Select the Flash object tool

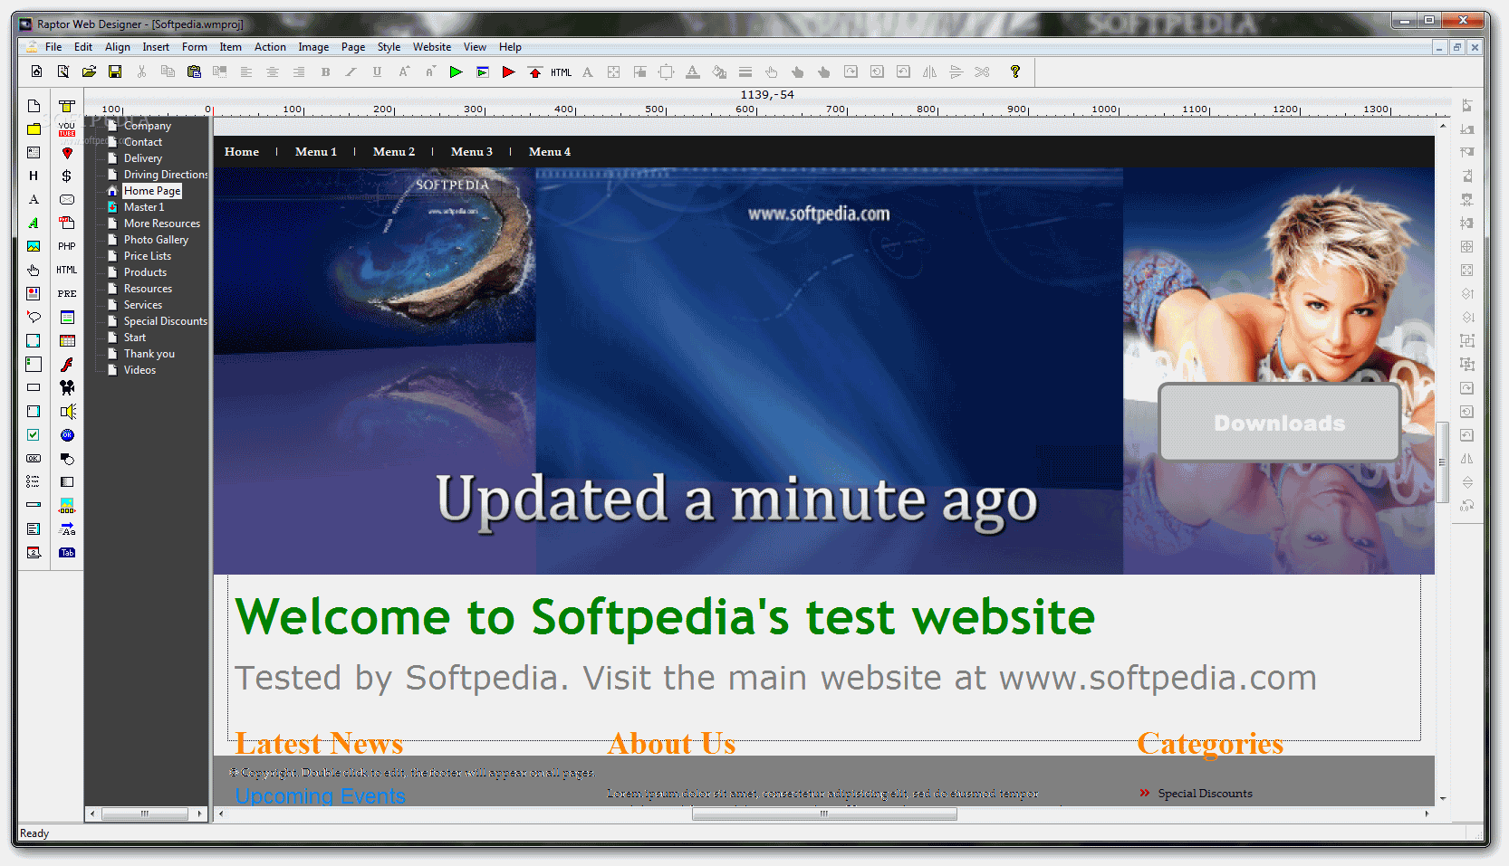tap(67, 364)
